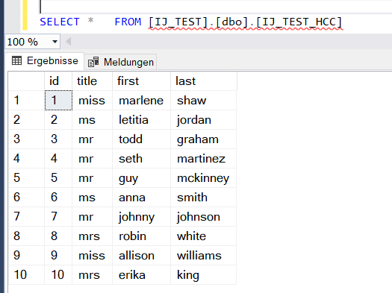The height and width of the screenshot is (293, 392).
Task: Select the id cell in row 1
Action: coord(58,101)
